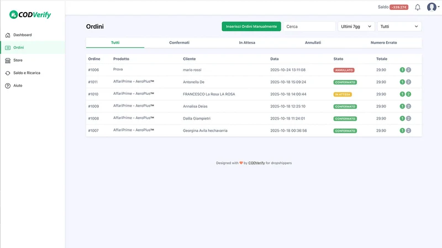Switch to the Numero Errato tab

(x=383, y=43)
